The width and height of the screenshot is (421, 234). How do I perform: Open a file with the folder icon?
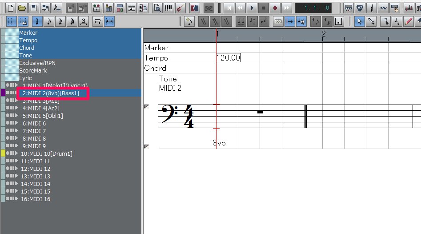click(22, 8)
